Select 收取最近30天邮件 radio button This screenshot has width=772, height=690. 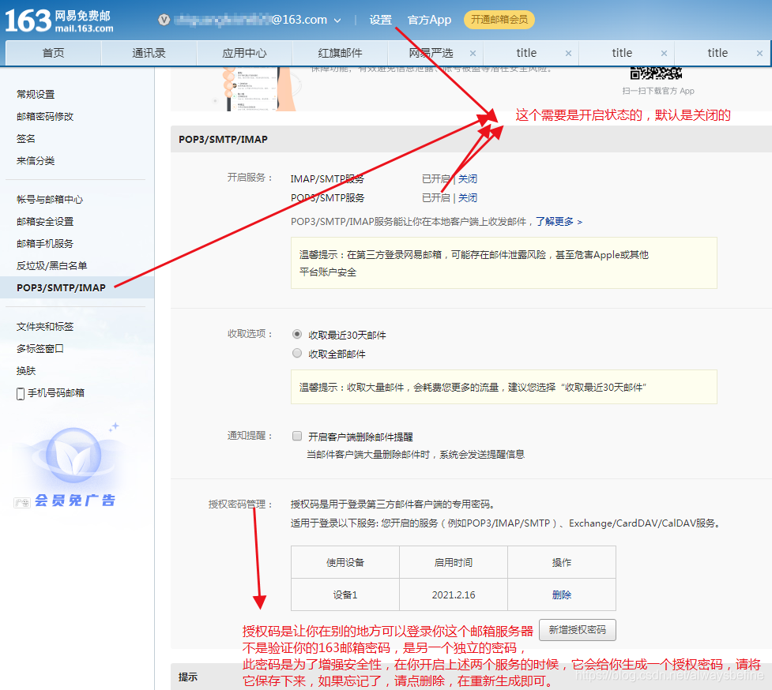click(297, 335)
